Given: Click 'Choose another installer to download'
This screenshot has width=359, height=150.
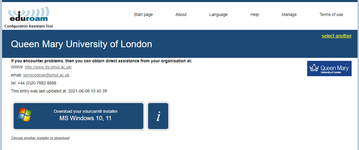Looking at the screenshot, I should click(x=40, y=138).
